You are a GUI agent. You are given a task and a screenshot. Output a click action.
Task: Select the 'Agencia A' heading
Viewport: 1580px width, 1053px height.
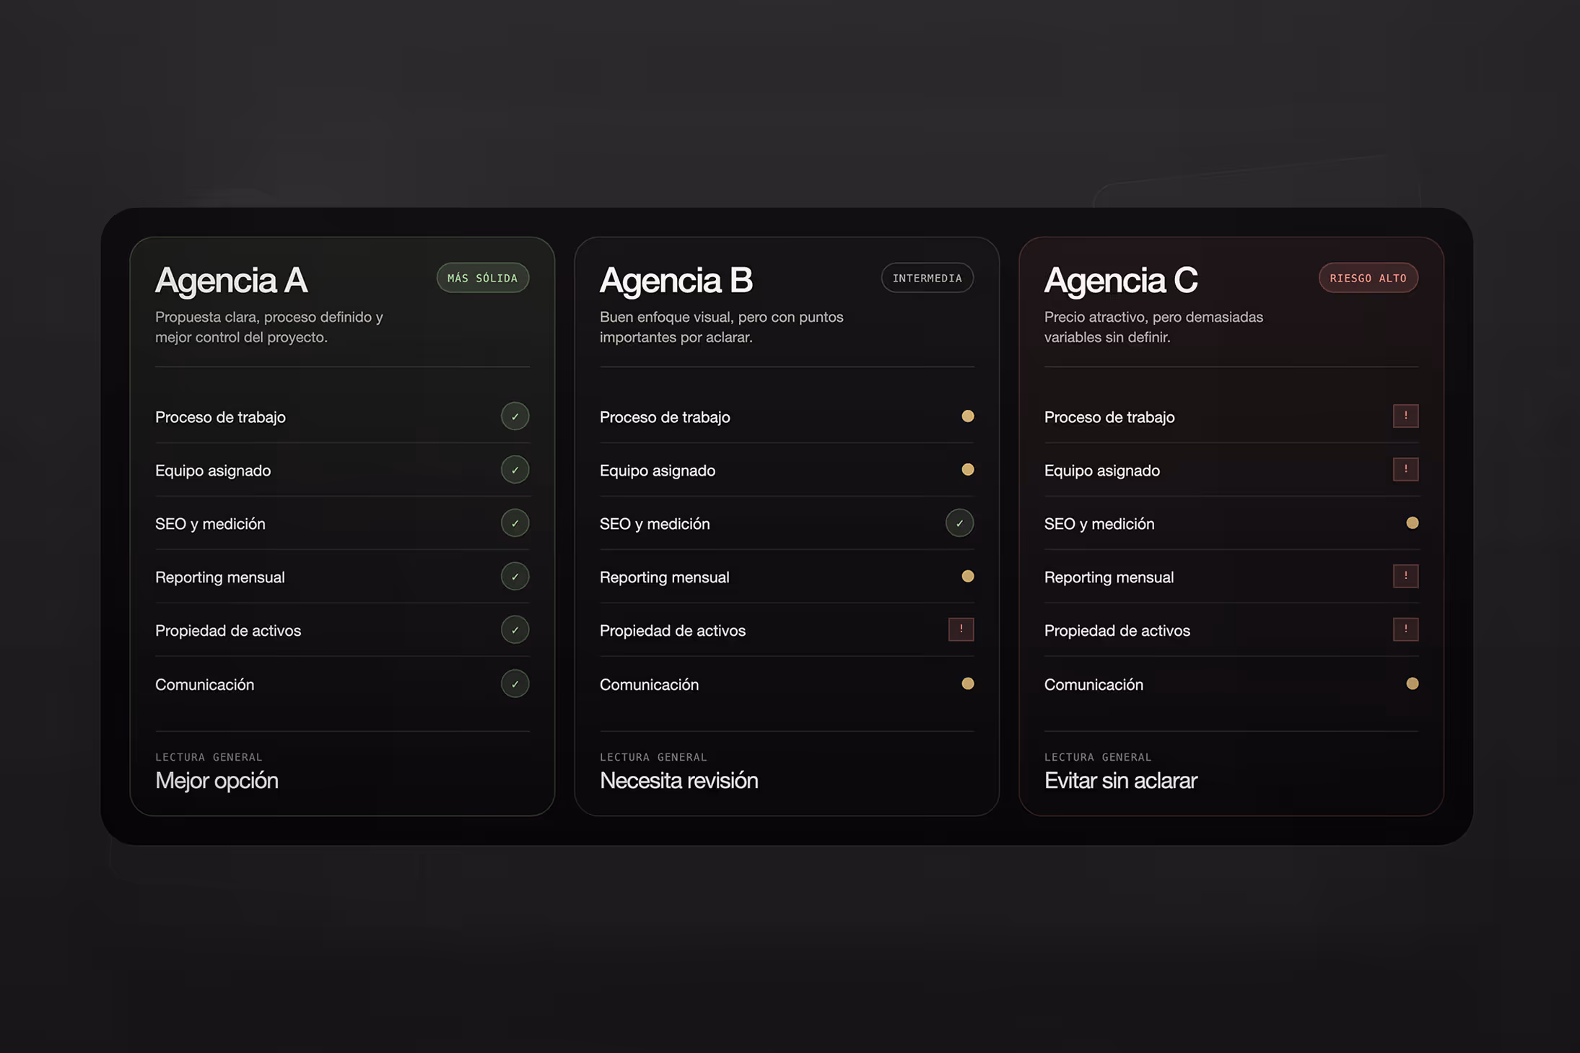click(231, 280)
